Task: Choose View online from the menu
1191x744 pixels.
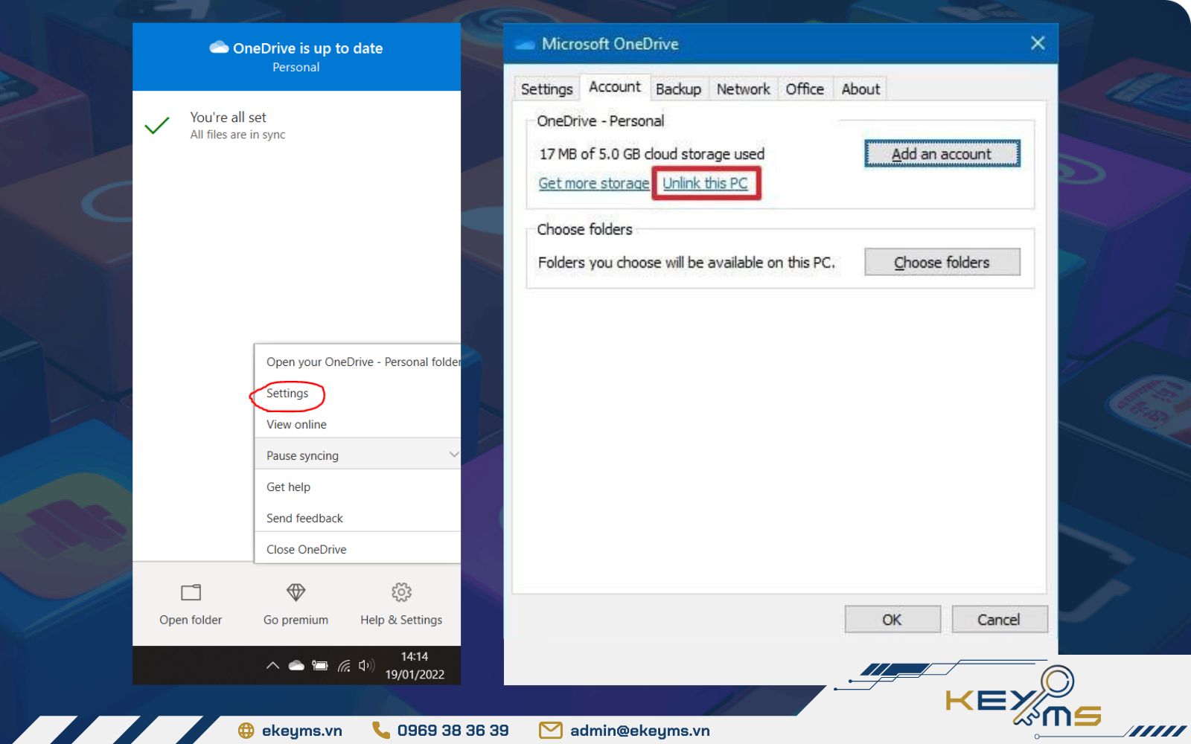Action: [296, 424]
